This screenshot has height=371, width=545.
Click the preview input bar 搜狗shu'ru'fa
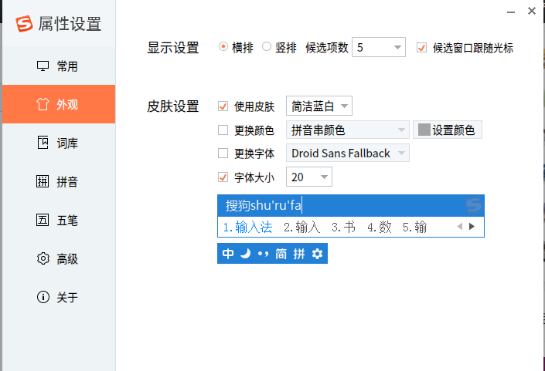click(x=351, y=206)
